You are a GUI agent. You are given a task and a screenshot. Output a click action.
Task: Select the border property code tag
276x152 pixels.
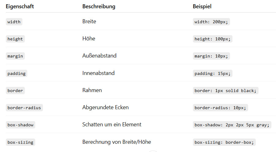15,91
